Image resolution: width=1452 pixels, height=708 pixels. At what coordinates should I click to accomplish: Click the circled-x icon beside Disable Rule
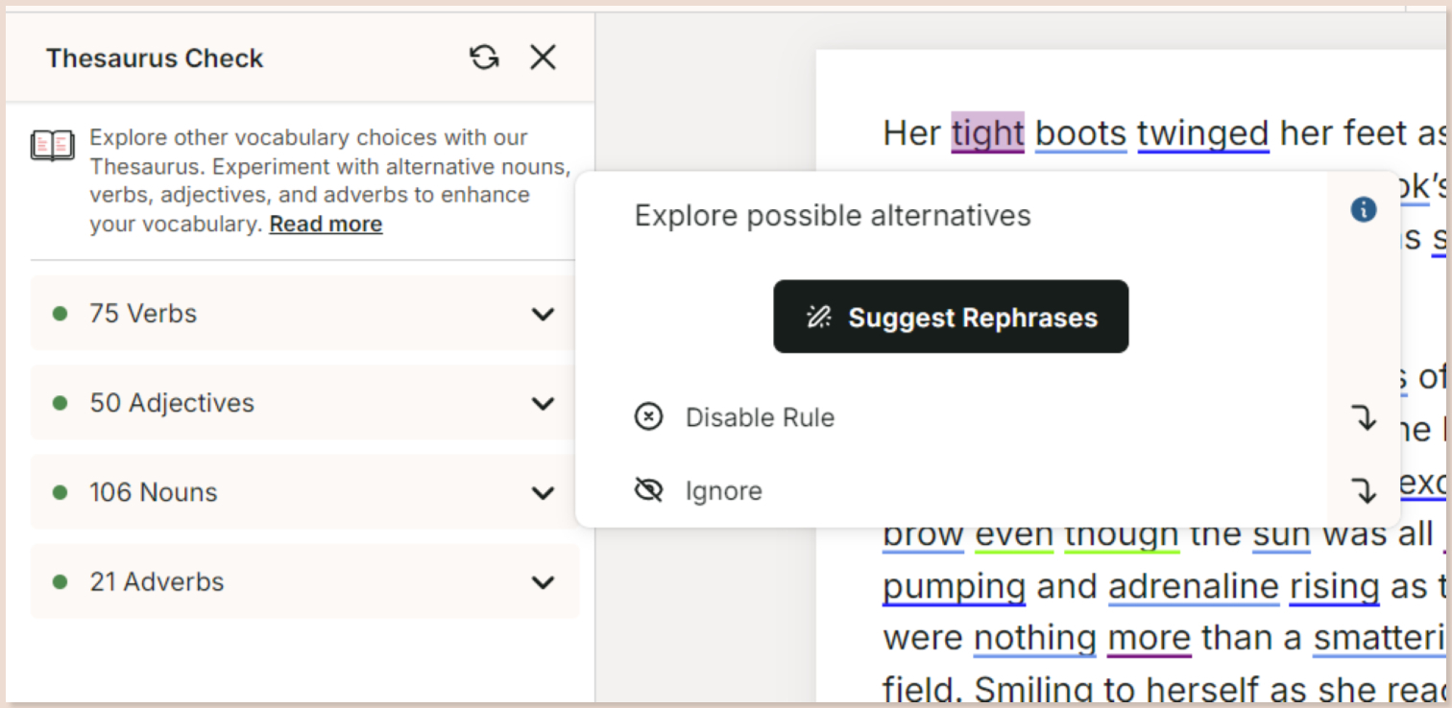(649, 416)
